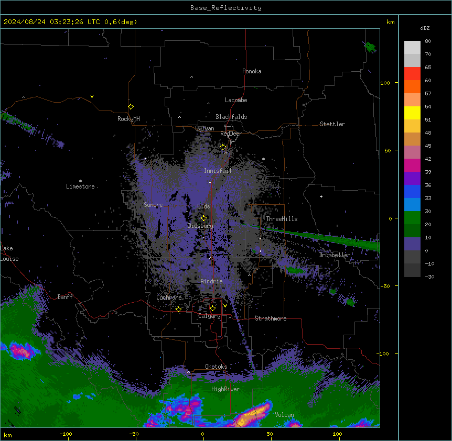The width and height of the screenshot is (452, 441).
Task: Select the Didsbury label
Action: [x=201, y=226]
